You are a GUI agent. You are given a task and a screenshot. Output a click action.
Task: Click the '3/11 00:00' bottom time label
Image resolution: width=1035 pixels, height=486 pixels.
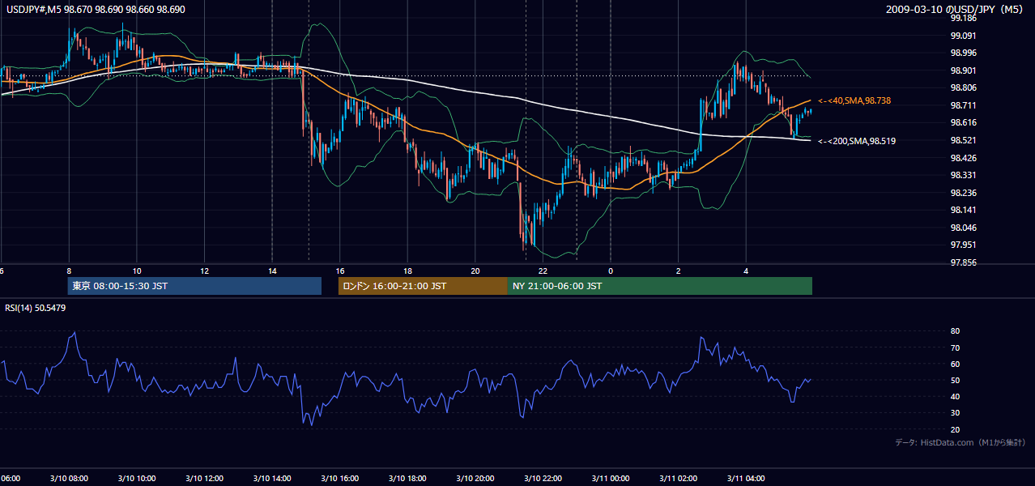(x=610, y=479)
